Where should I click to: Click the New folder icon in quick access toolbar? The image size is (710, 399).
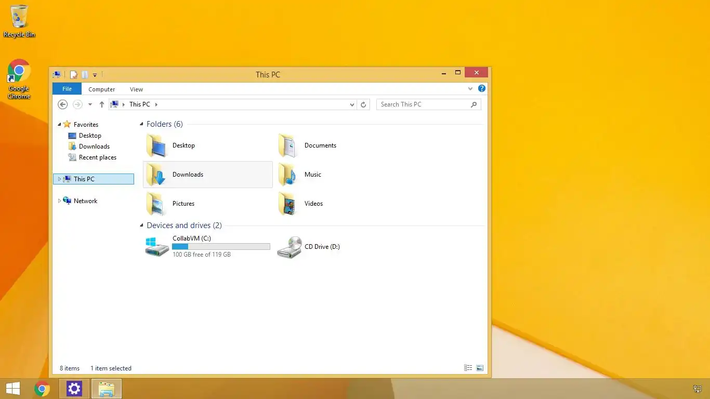click(x=85, y=75)
